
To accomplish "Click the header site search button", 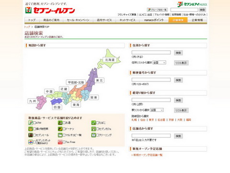I will (203, 10).
